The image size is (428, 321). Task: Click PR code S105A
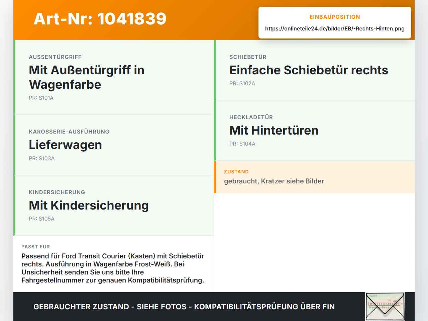(41, 219)
